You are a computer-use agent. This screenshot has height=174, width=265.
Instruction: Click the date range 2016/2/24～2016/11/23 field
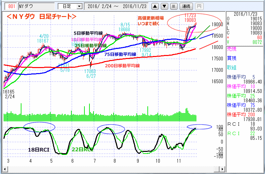click(x=116, y=6)
